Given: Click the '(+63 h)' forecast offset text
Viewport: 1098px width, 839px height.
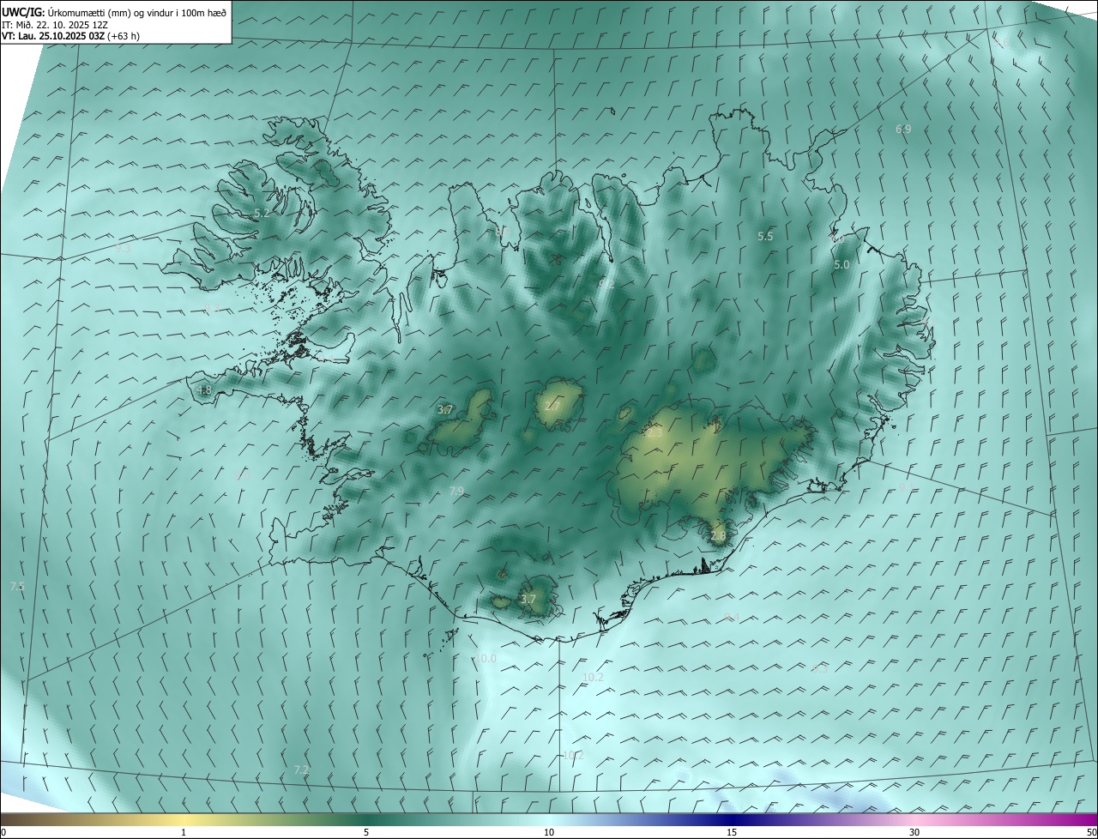Looking at the screenshot, I should [x=124, y=36].
